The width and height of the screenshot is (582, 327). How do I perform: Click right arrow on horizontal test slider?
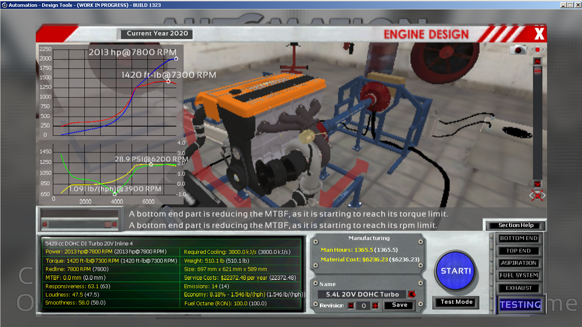114,224
